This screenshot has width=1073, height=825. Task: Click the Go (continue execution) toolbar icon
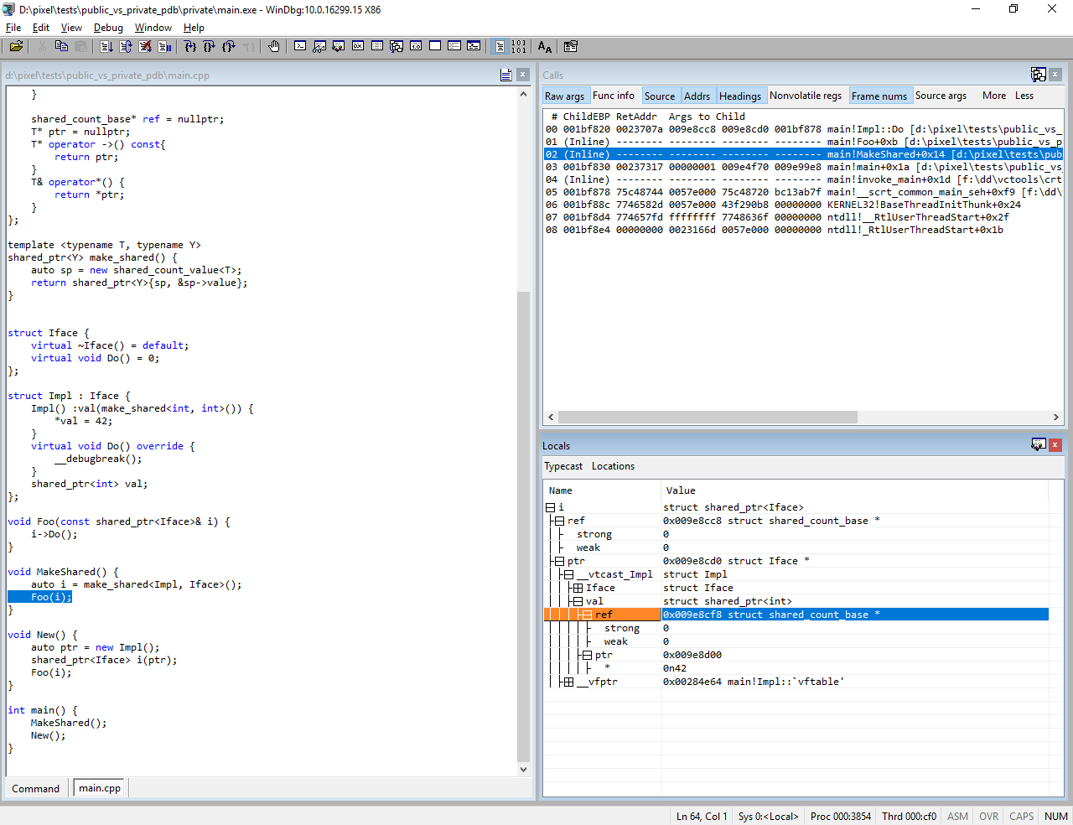click(x=106, y=47)
